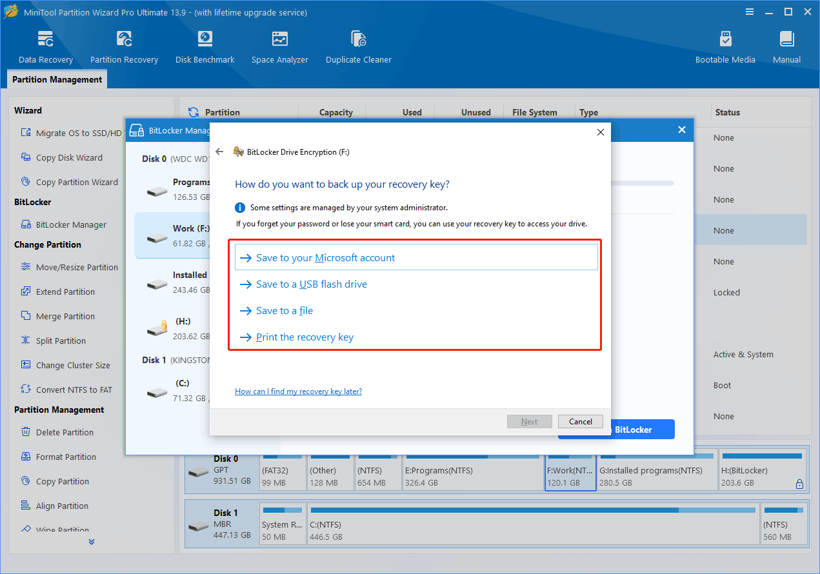Select Move/Resize Partition in sidebar
820x574 pixels.
pos(69,267)
